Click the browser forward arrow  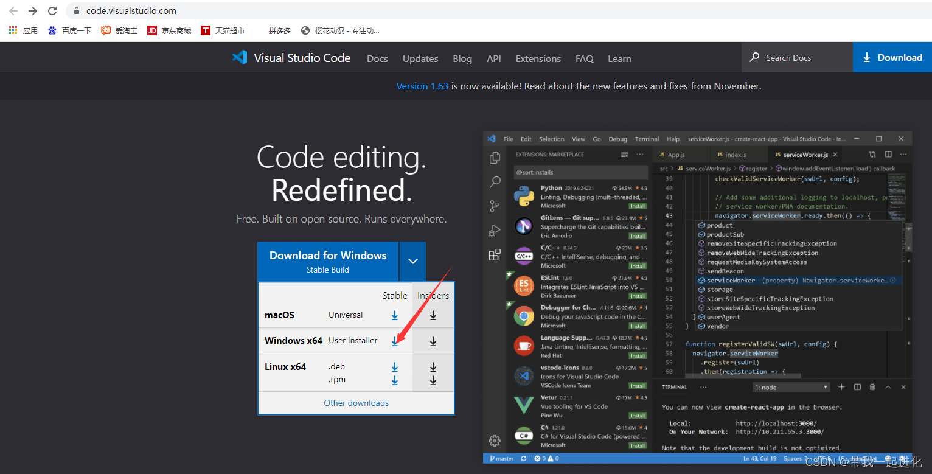coord(33,11)
